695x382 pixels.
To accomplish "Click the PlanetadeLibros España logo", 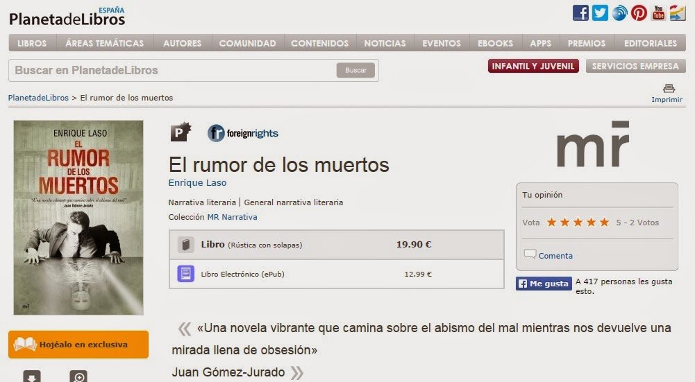I will coord(67,17).
